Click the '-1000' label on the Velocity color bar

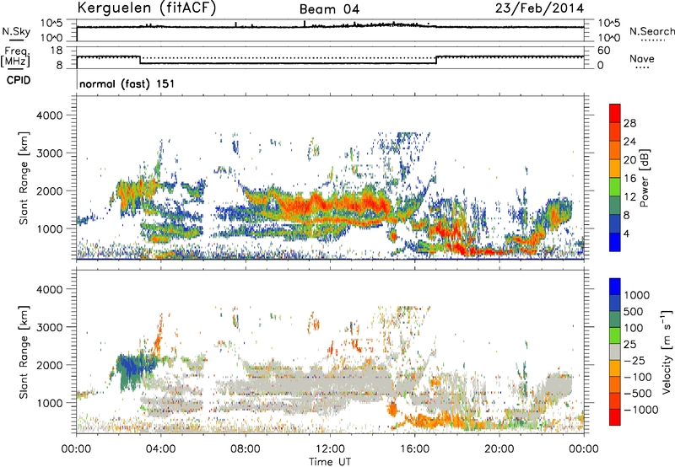[x=640, y=410]
